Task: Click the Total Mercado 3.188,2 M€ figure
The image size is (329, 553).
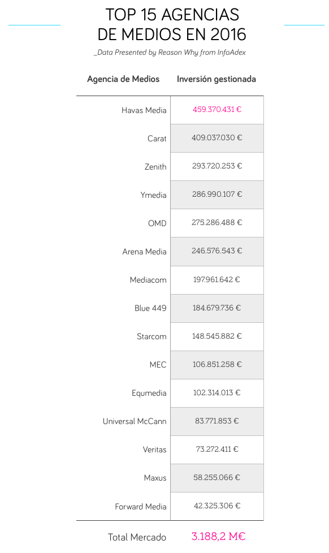Action: 218,537
